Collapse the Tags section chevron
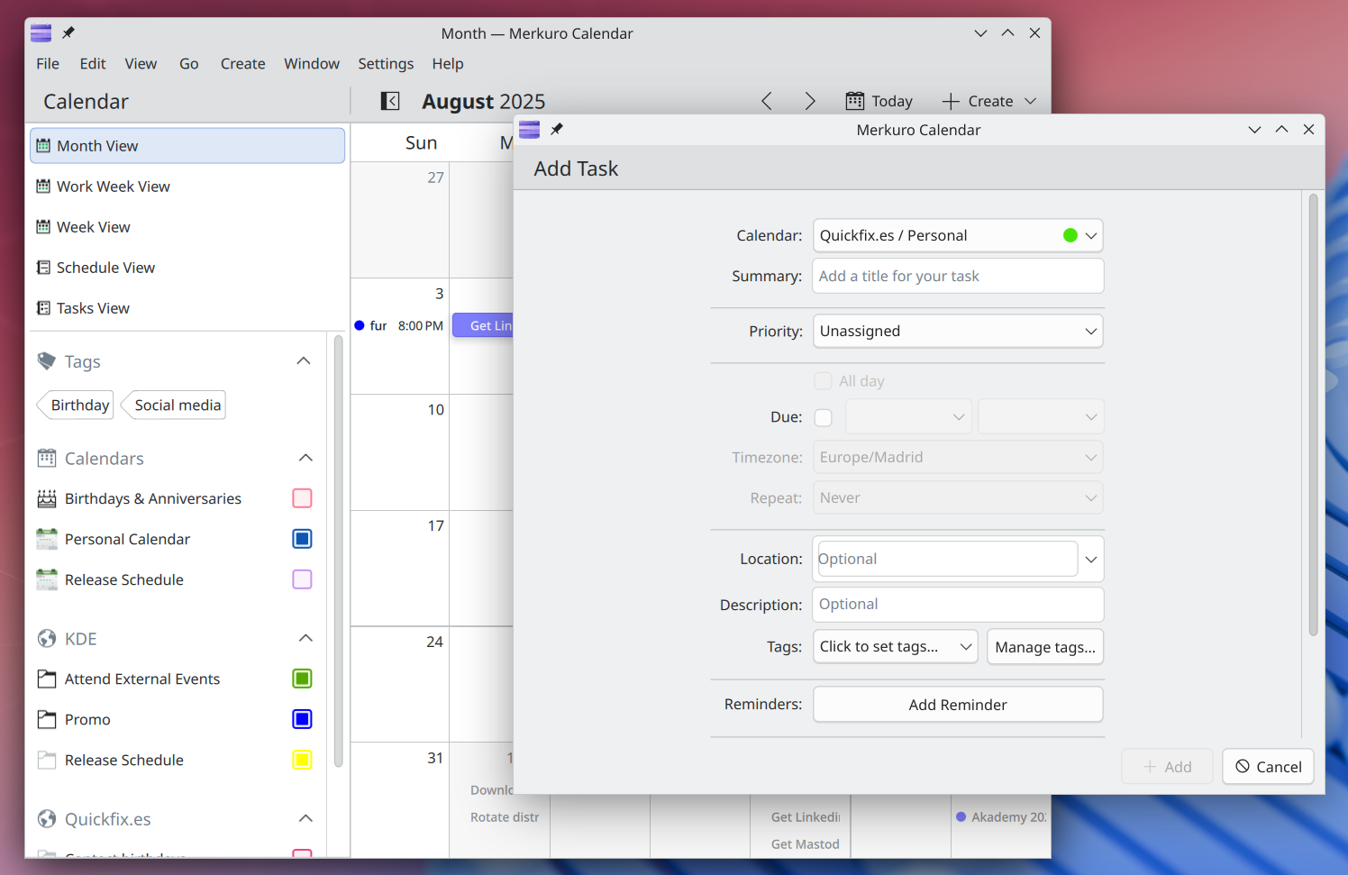This screenshot has width=1348, height=875. click(x=305, y=361)
